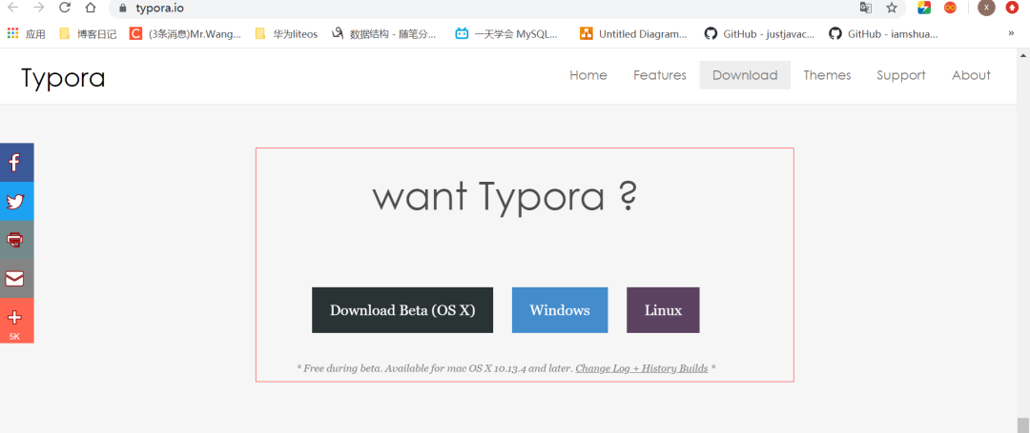Open the Mr.Wang CSDN bookmark
This screenshot has height=433, width=1030.
point(185,34)
